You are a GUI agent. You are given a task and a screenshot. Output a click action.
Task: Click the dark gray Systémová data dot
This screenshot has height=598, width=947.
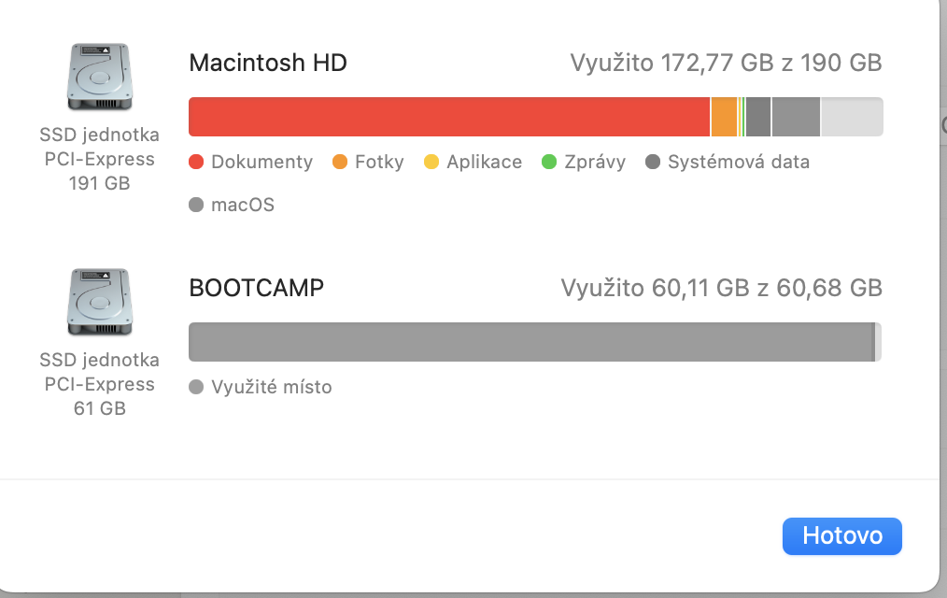click(x=653, y=162)
